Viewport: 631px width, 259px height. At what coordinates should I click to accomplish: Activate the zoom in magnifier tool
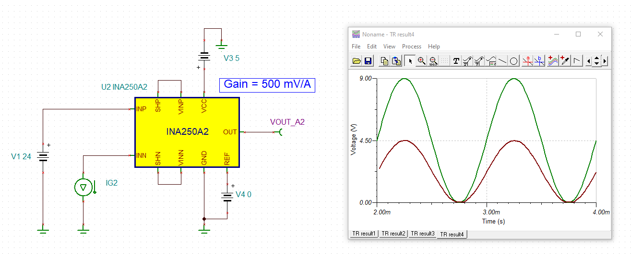coord(421,61)
